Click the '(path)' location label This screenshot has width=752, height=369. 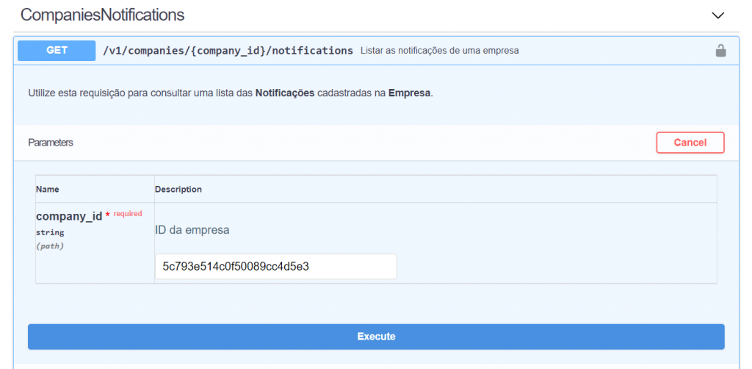pyautogui.click(x=50, y=246)
